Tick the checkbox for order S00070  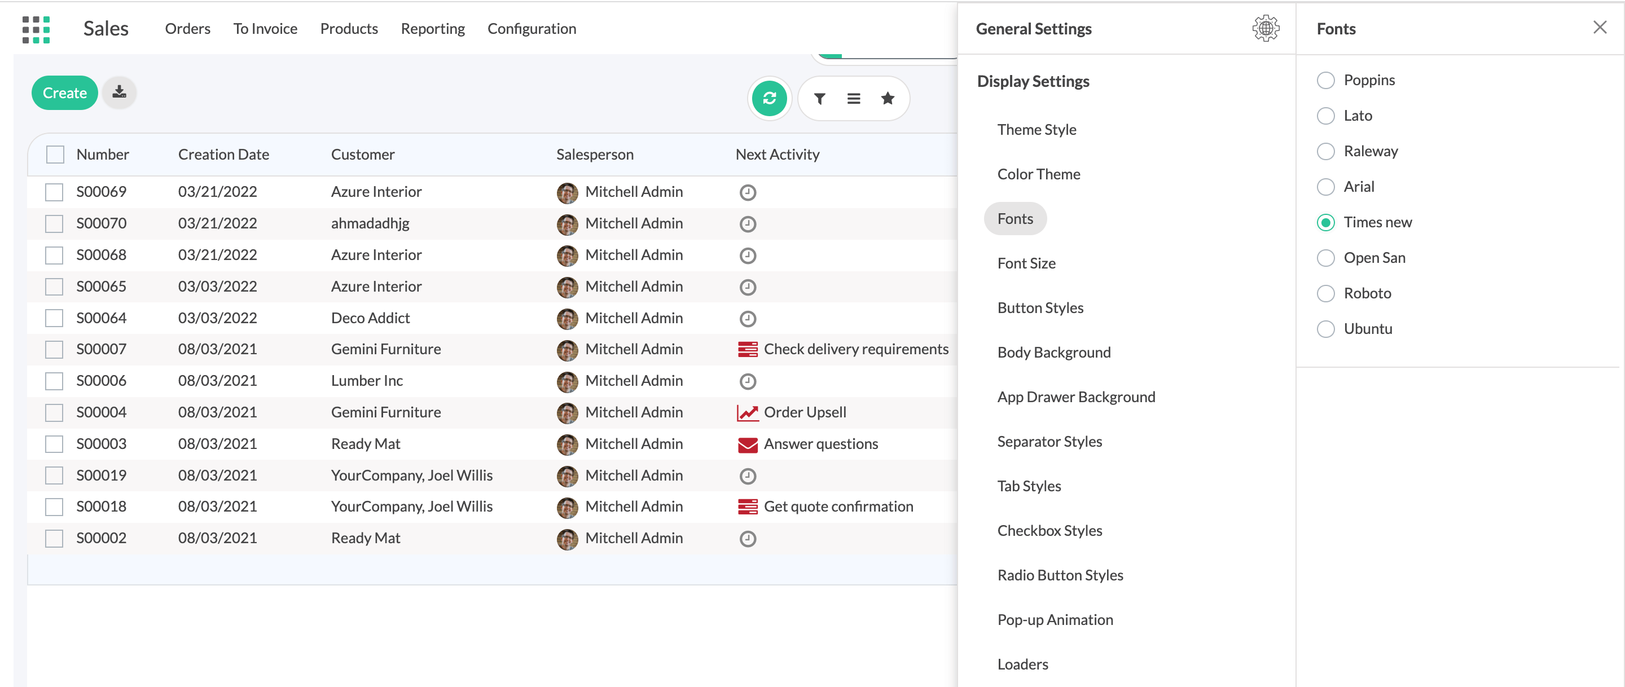pos(54,223)
